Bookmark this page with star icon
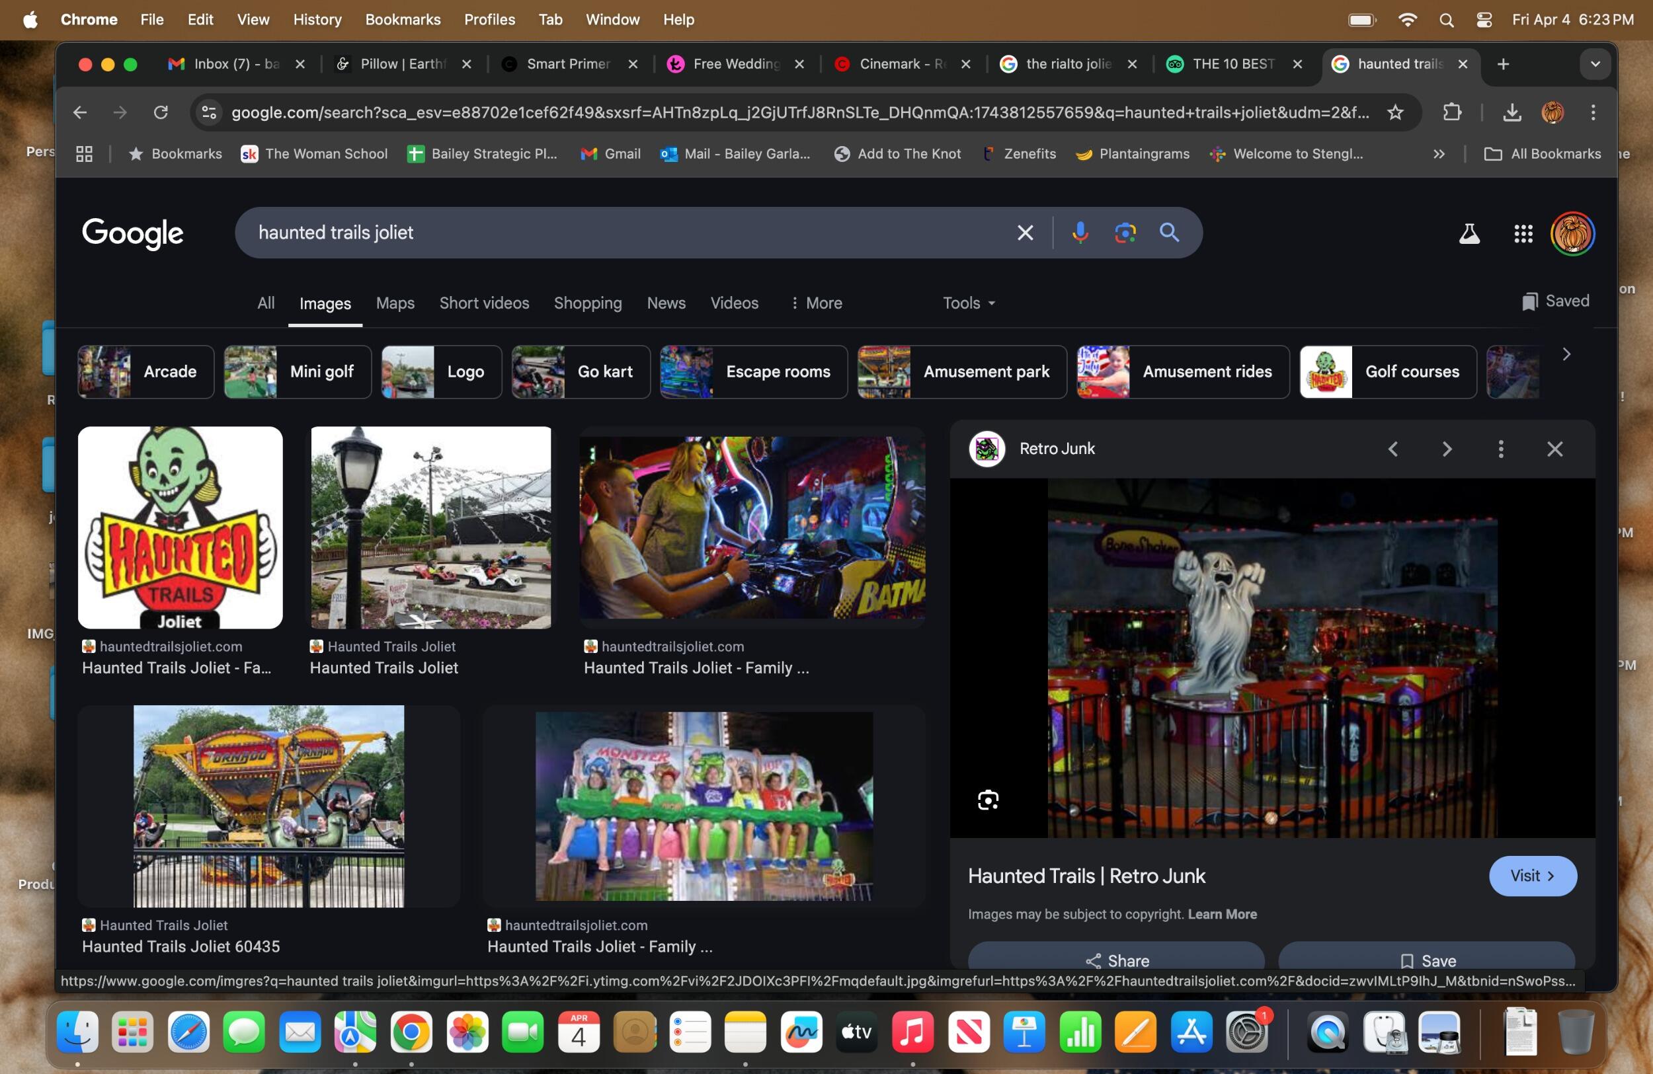This screenshot has height=1074, width=1653. [1395, 112]
